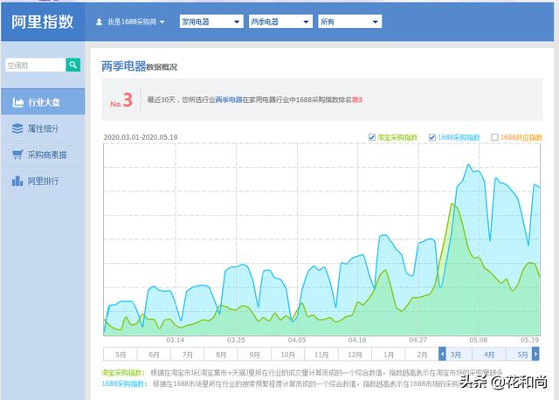Click 8月 on the month timeline

point(221,355)
